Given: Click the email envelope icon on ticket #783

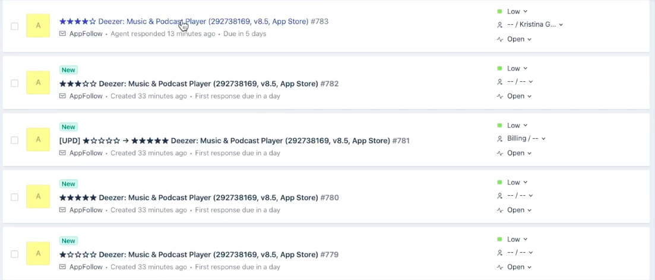Looking at the screenshot, I should 63,34.
